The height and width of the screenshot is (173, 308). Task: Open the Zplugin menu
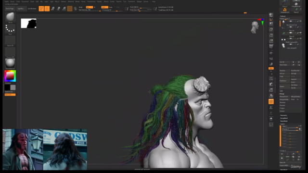tap(139, 1)
